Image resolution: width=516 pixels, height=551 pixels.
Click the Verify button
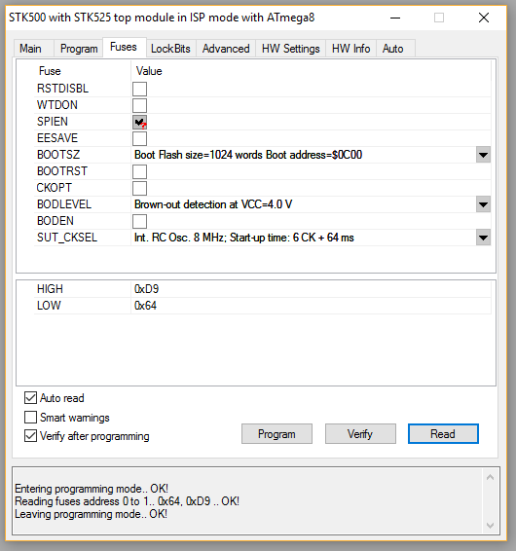click(x=360, y=434)
